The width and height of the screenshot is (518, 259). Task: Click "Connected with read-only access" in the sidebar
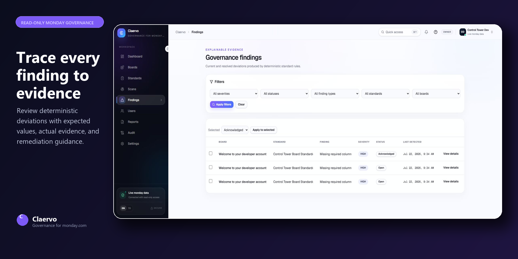pos(144,197)
